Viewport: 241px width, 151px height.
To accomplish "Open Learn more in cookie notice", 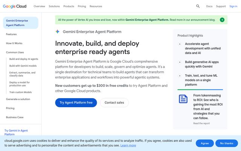I will pyautogui.click(x=128, y=145).
